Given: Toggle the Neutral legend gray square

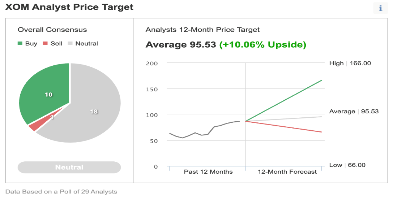Looking at the screenshot, I should pos(70,44).
